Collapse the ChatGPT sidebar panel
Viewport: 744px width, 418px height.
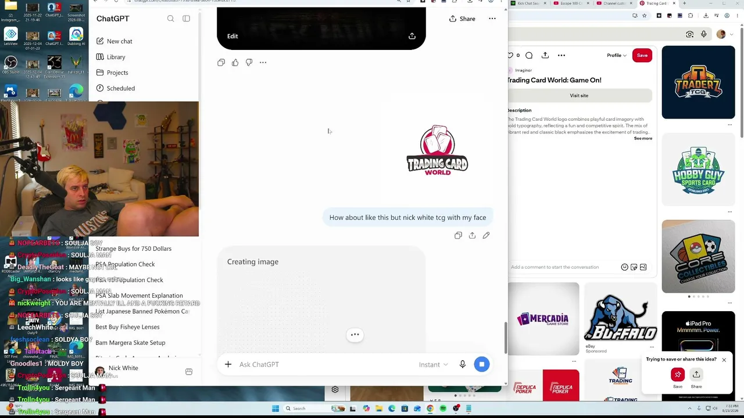coord(186,19)
